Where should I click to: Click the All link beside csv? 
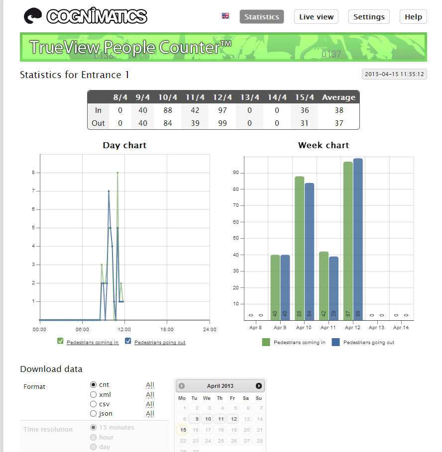(150, 404)
